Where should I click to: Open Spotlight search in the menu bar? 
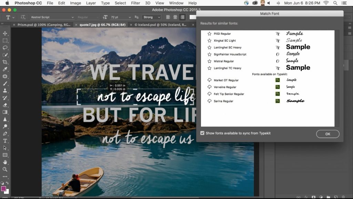(x=335, y=3)
